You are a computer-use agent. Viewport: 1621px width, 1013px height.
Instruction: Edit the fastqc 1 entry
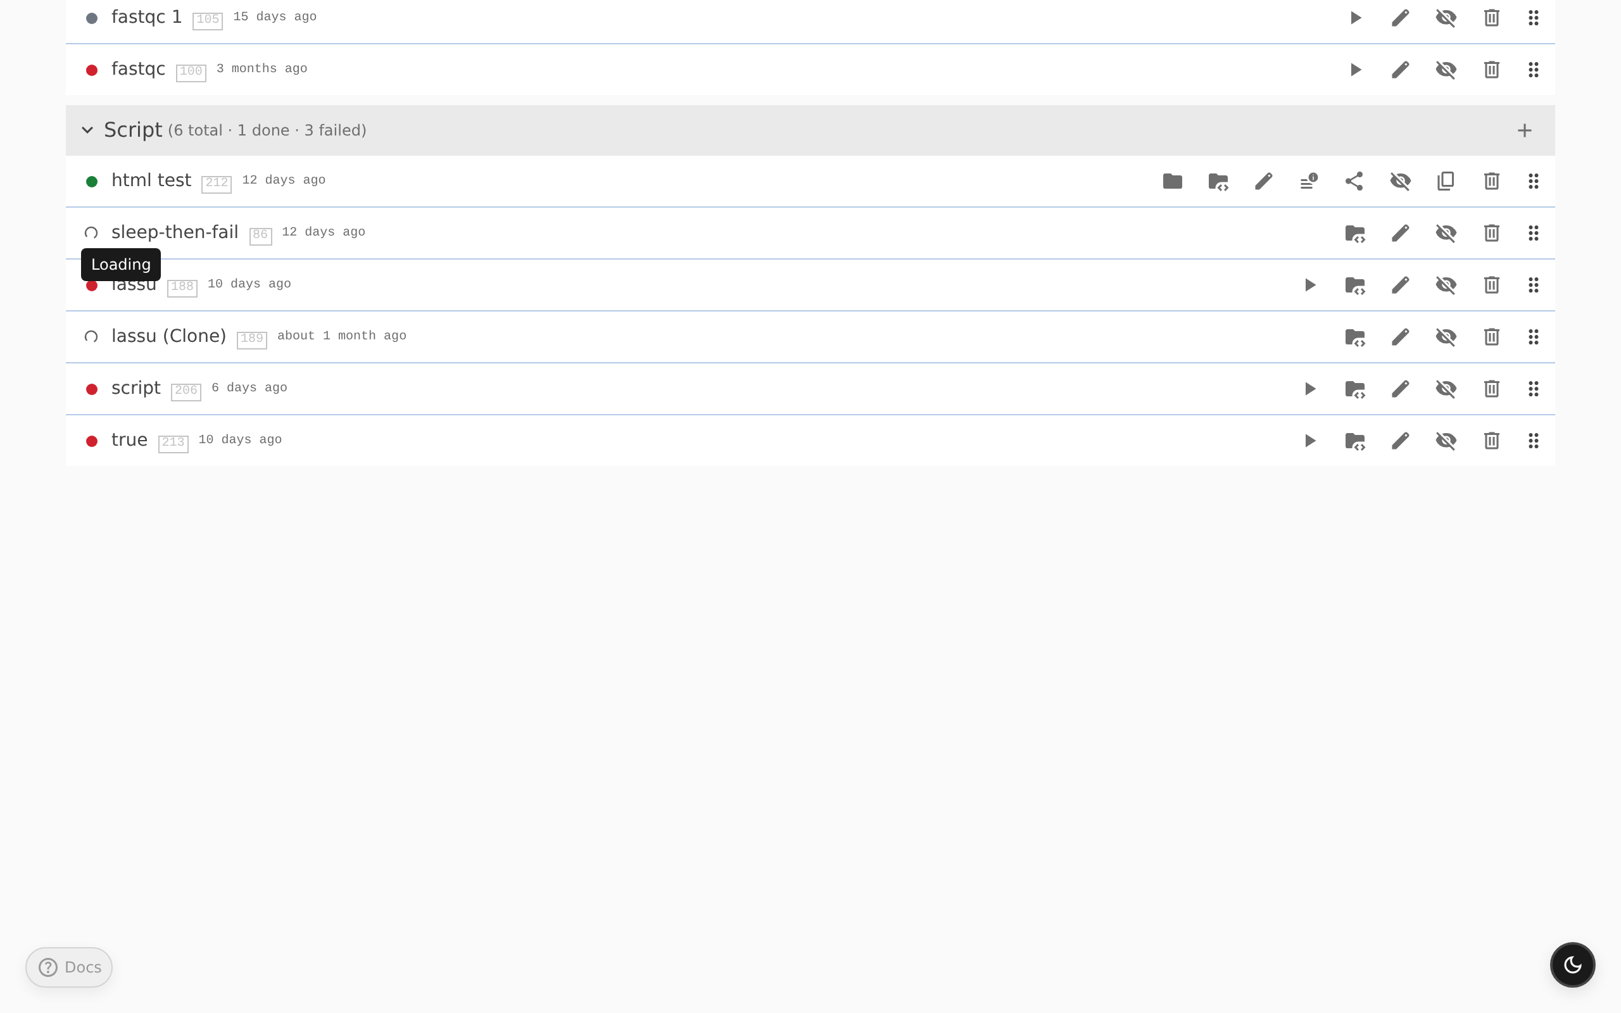1401,18
